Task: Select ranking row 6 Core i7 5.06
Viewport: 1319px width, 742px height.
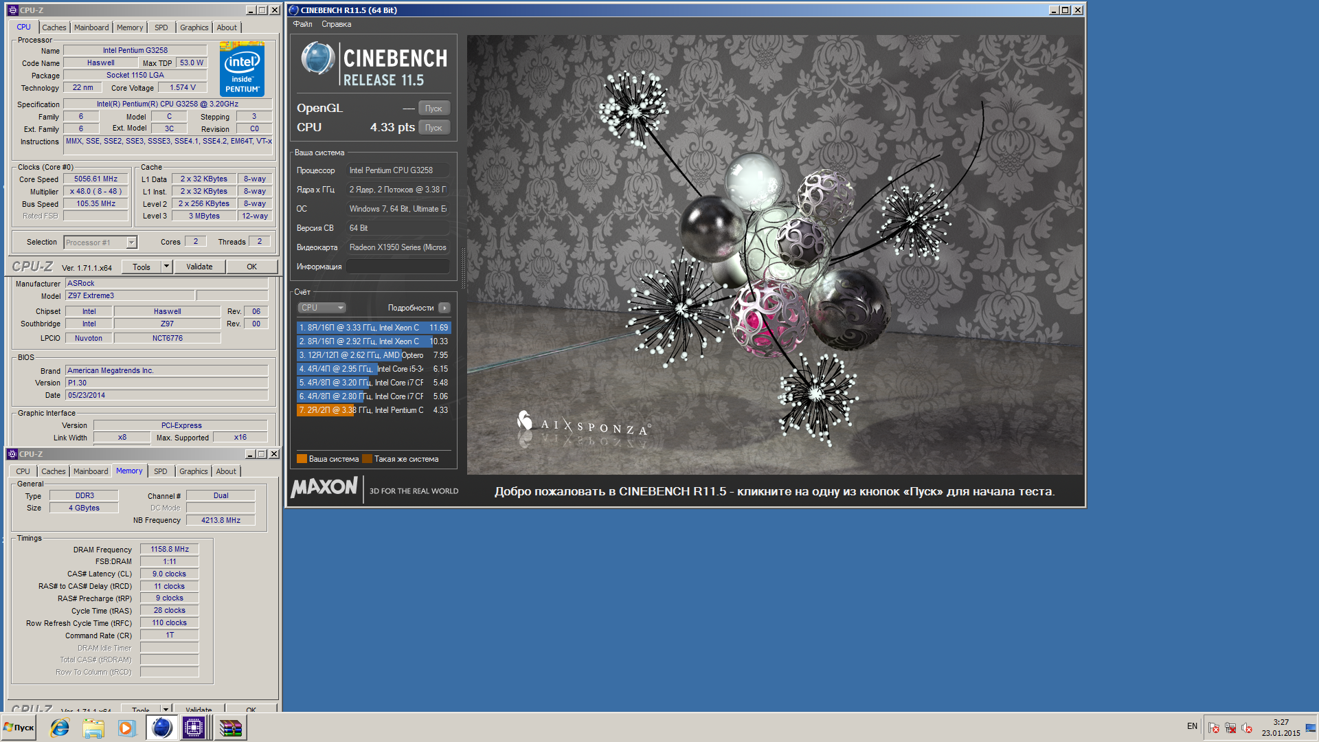Action: tap(374, 396)
